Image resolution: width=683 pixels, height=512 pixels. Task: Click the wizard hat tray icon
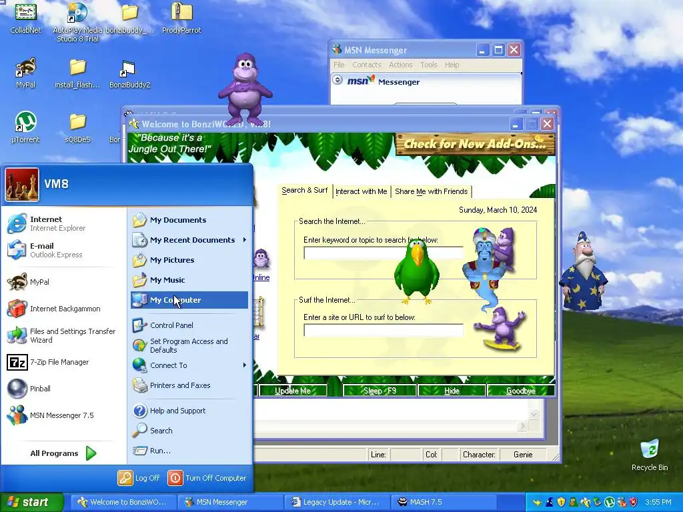(x=550, y=503)
